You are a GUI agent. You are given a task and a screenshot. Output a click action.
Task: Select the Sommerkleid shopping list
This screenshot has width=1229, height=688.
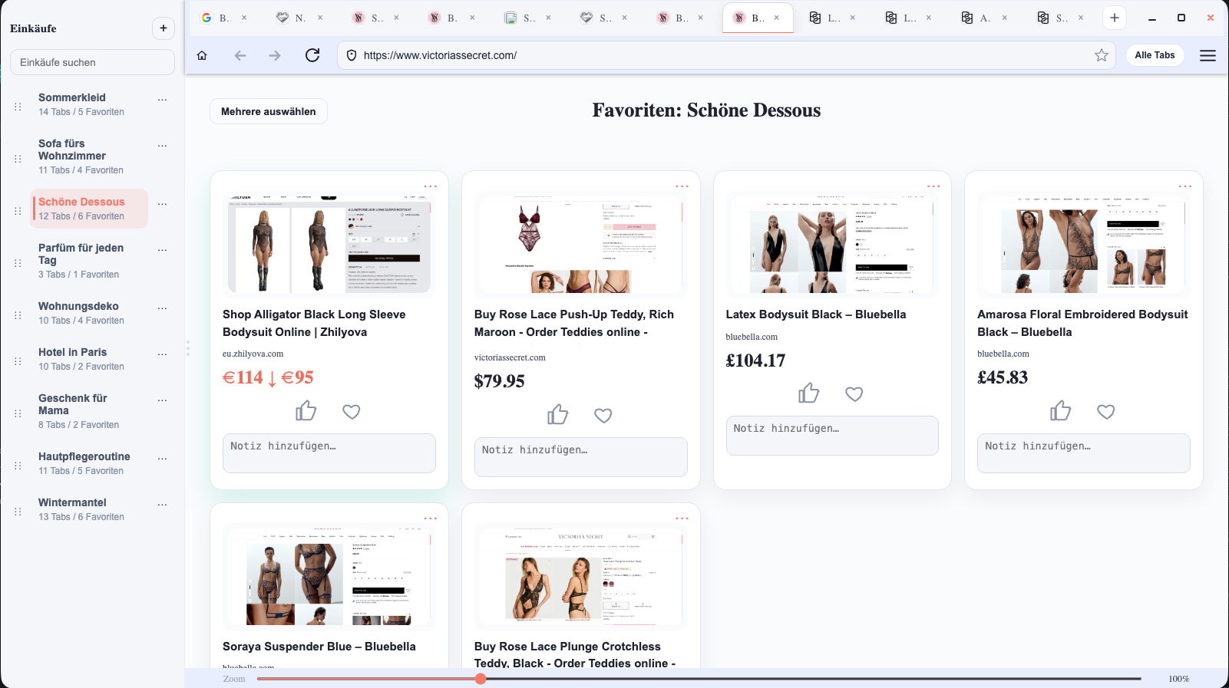click(x=89, y=104)
